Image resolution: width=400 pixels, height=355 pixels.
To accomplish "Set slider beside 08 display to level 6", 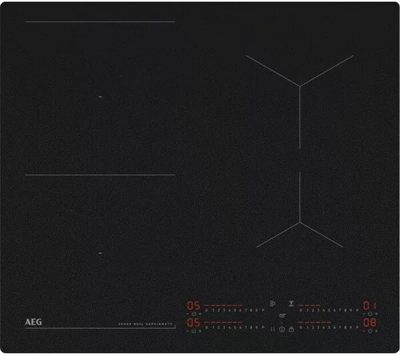I will tap(335, 328).
